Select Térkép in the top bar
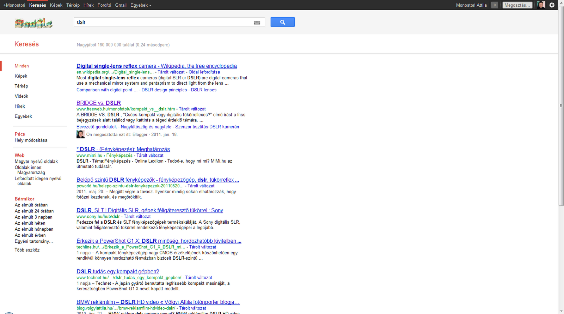Image resolution: width=564 pixels, height=314 pixels. [73, 5]
